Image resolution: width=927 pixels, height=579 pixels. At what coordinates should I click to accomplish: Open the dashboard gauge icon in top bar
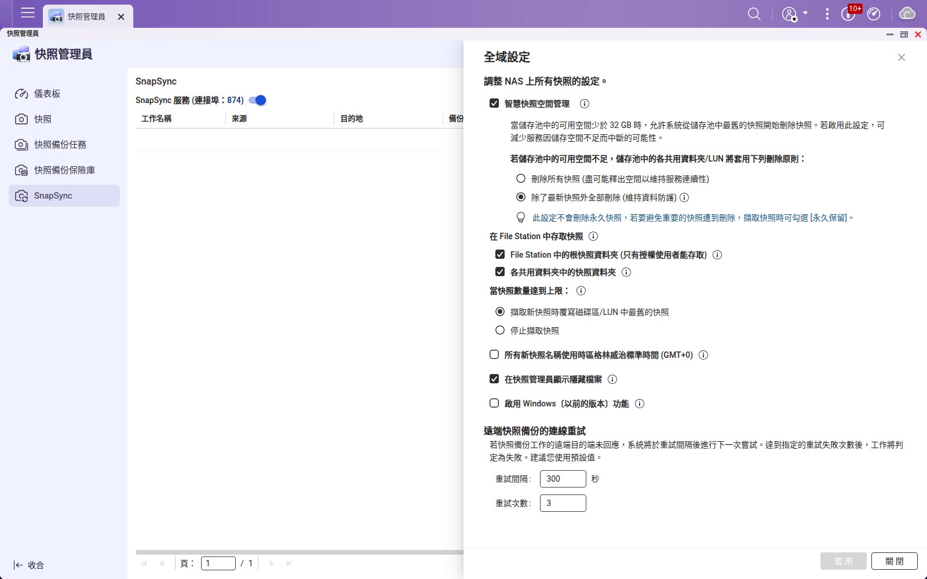coord(874,14)
